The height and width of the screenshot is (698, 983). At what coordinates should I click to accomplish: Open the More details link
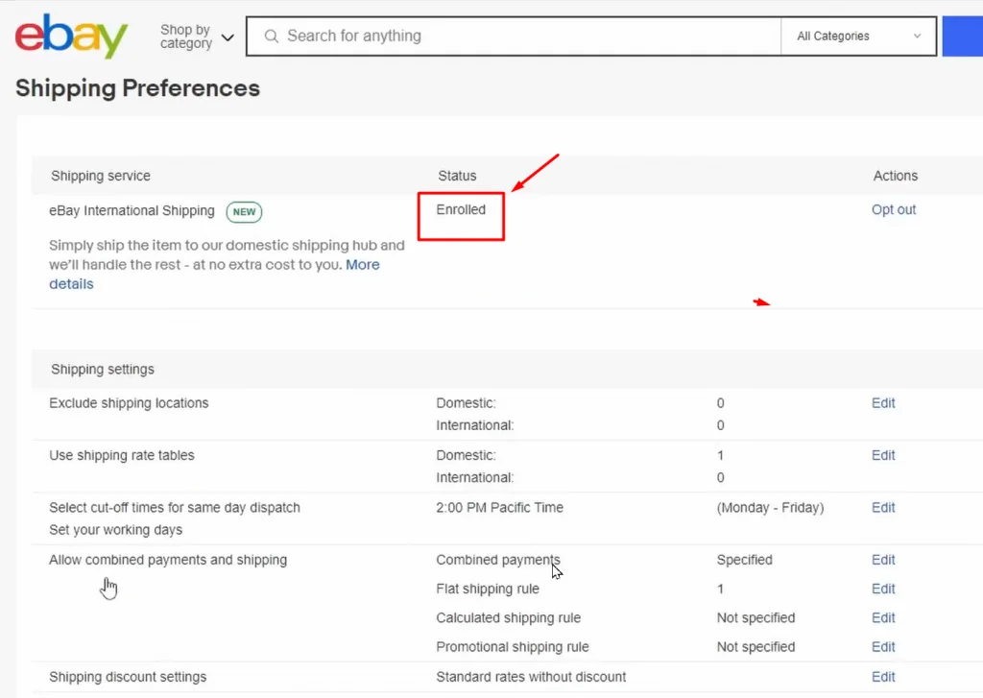[363, 265]
